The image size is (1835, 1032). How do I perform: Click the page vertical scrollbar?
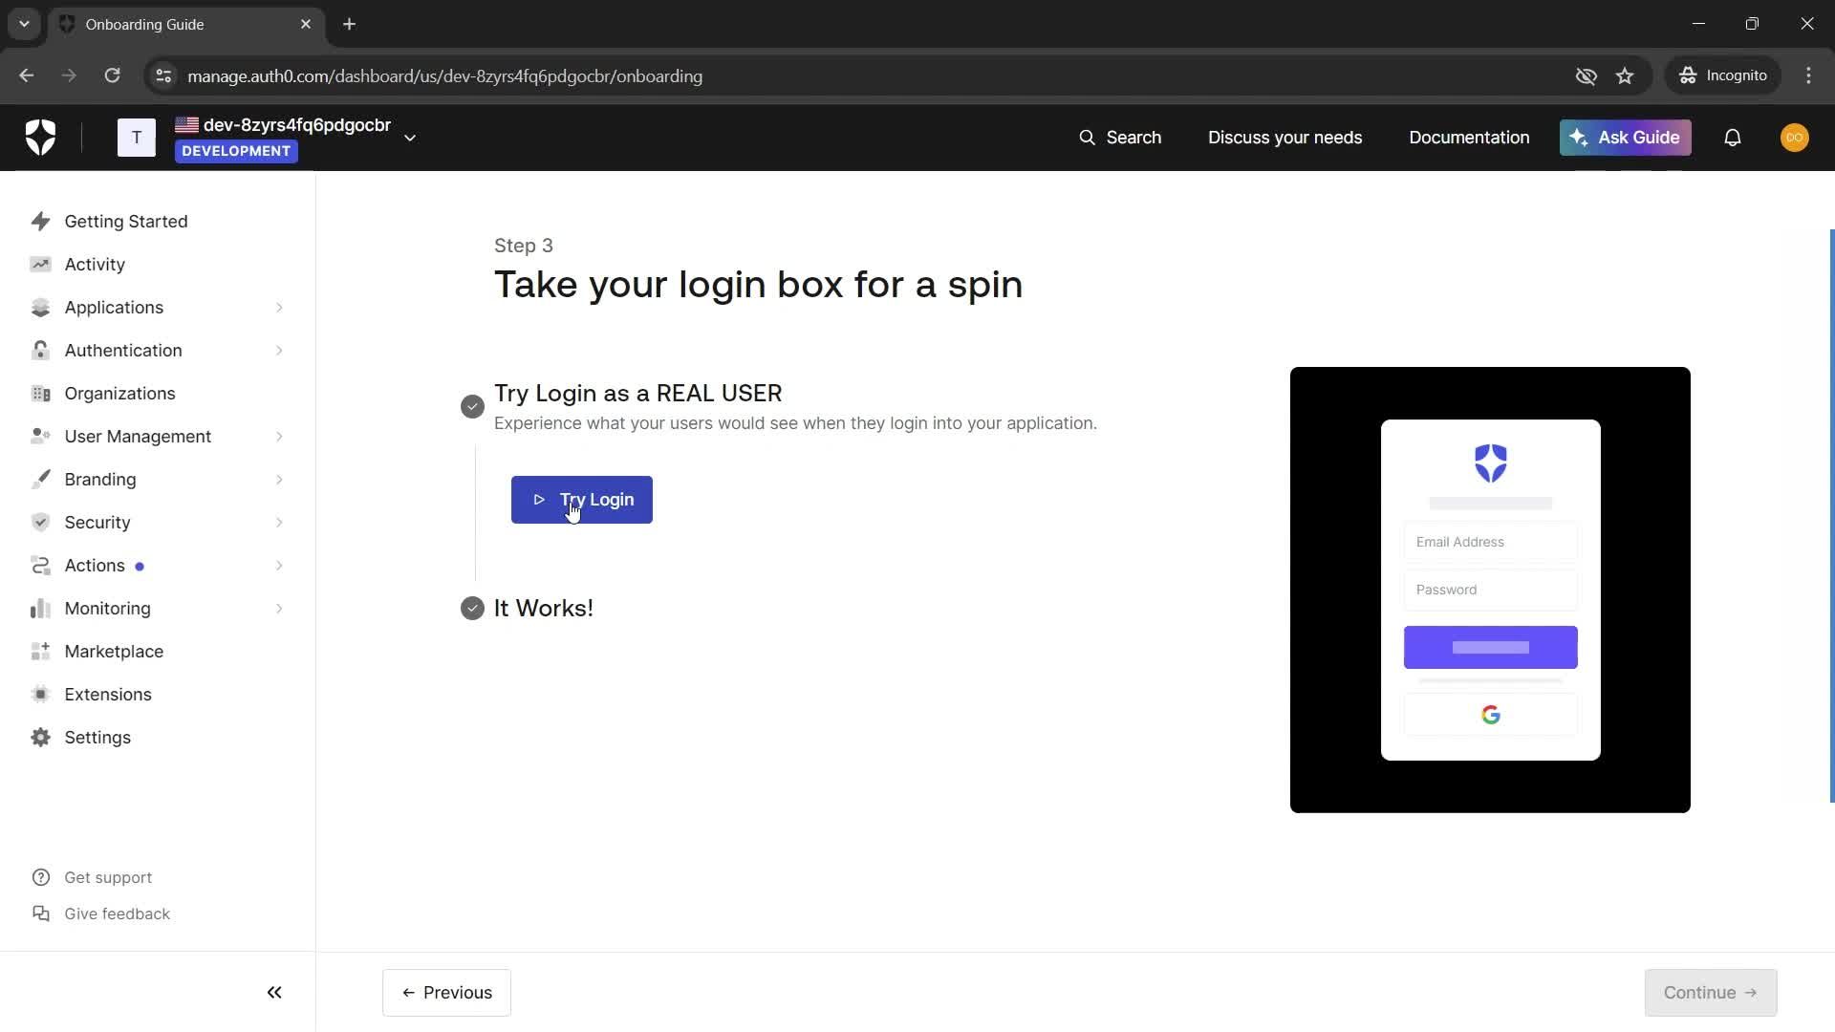[x=1831, y=516]
